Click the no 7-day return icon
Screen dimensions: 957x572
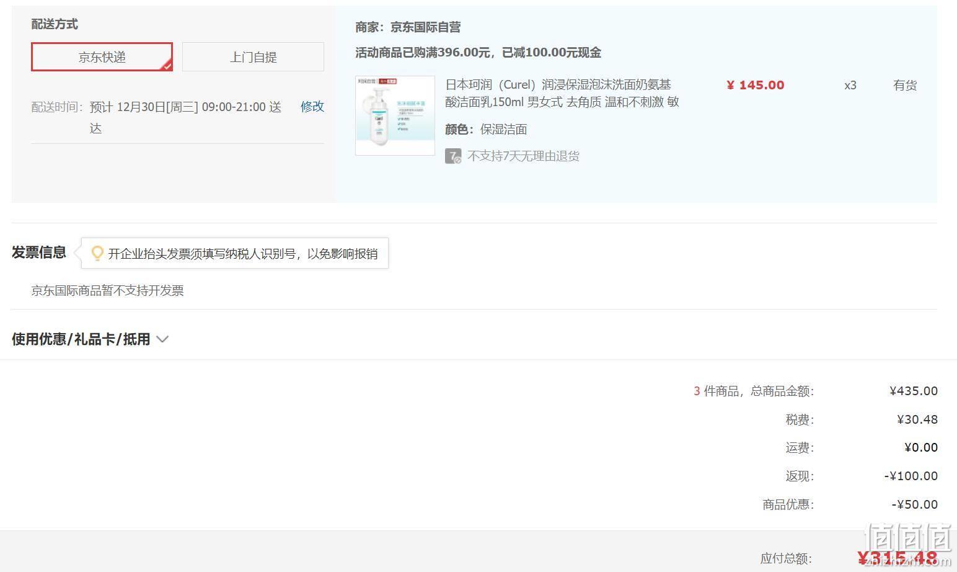[x=453, y=156]
